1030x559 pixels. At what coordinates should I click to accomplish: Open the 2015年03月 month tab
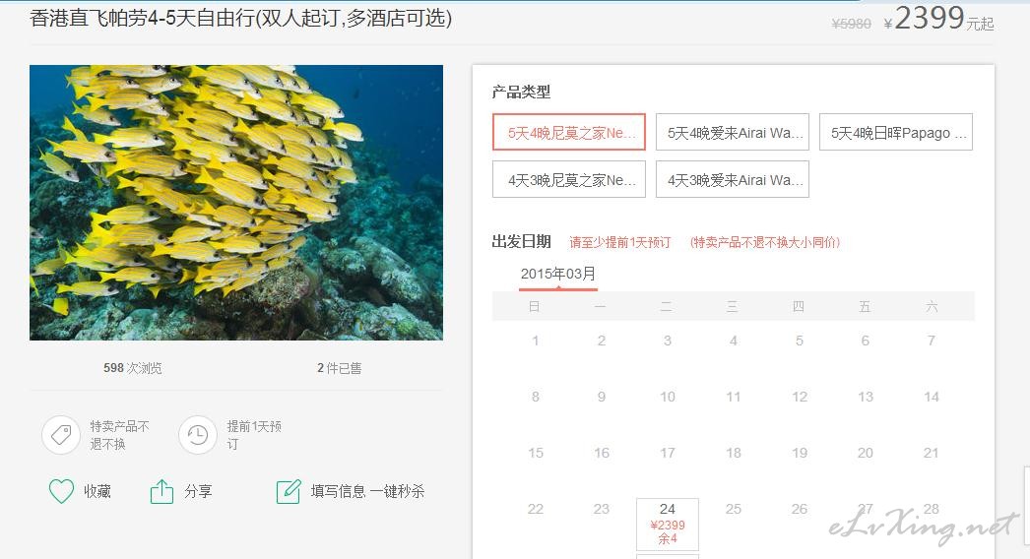point(558,275)
